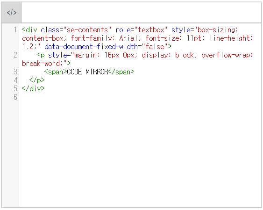Click the data-document-fixed-width attribute
263x210 pixels.
[91, 47]
